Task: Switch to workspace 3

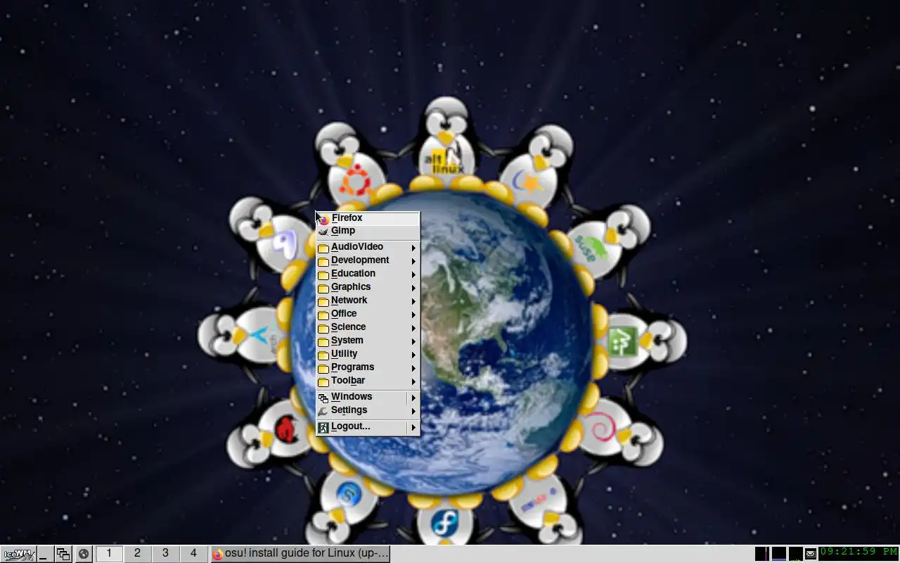Action: [165, 553]
